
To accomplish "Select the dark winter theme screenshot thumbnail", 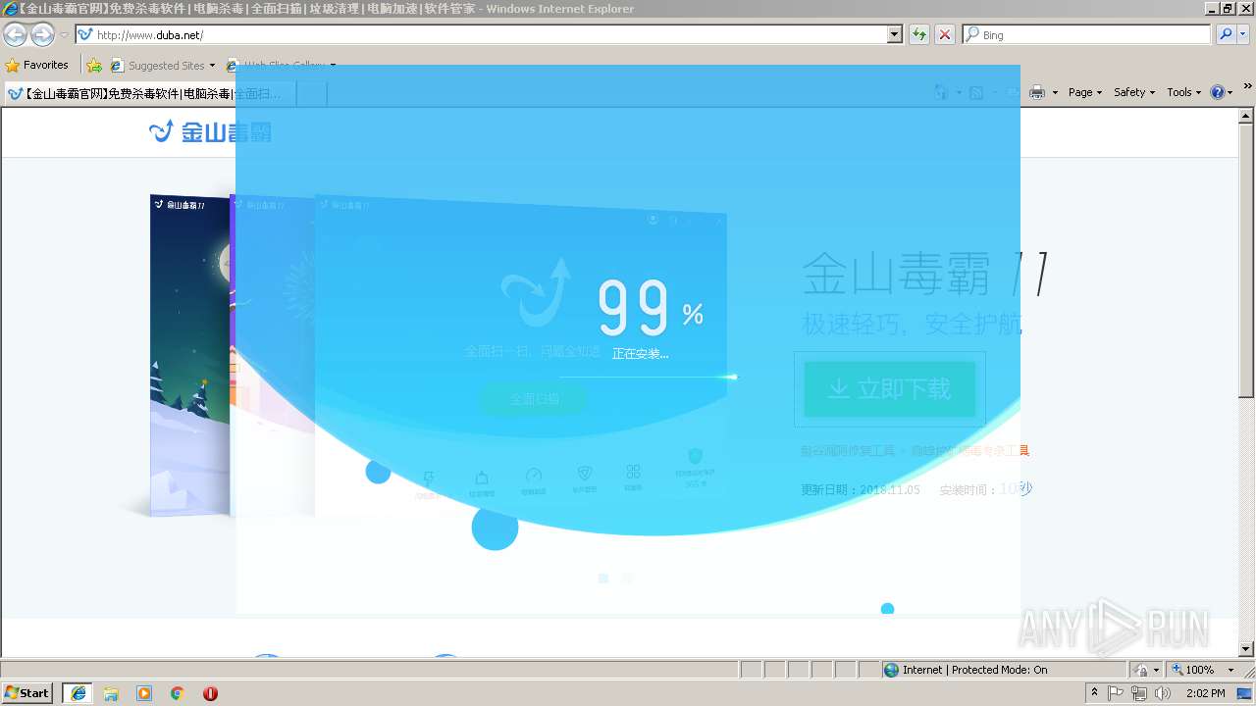I will click(190, 355).
